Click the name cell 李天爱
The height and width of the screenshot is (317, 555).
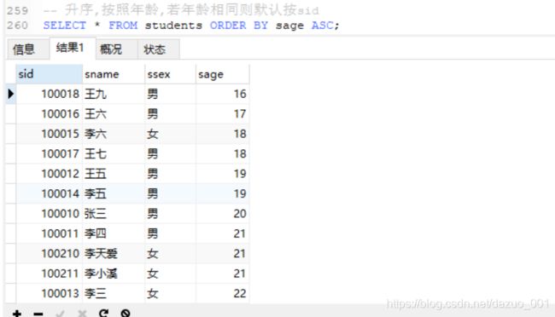[x=114, y=253]
